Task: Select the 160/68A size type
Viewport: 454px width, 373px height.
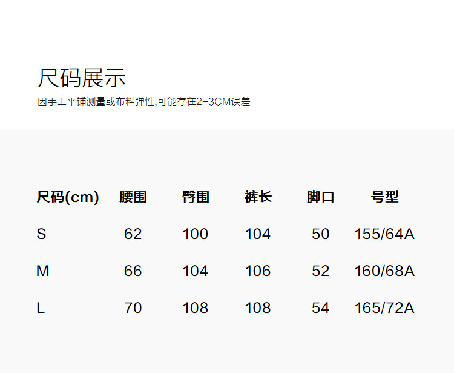Action: 384,271
